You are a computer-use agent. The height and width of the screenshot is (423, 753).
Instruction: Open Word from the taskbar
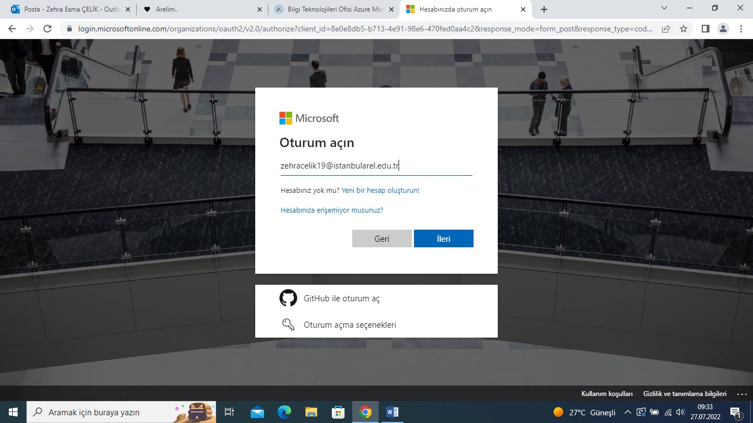(x=392, y=412)
